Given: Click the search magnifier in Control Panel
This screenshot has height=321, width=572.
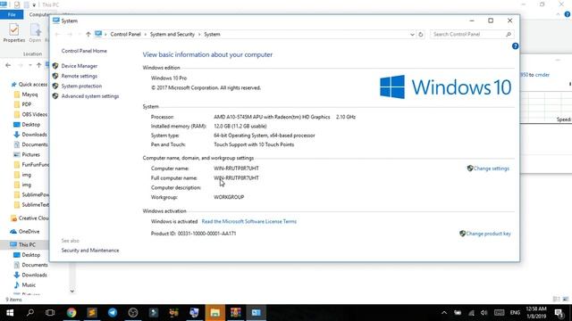Looking at the screenshot, I should point(509,34).
